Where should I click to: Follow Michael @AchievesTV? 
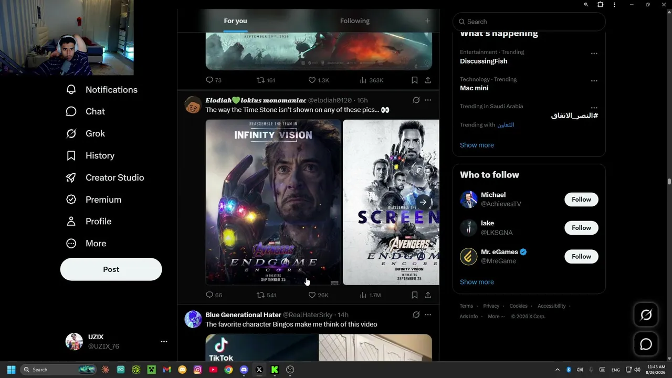coord(581,199)
